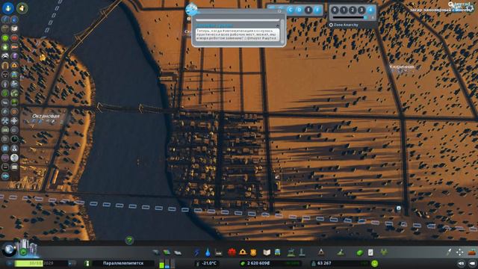Click the crossed wrench tools sidebar icon
The height and width of the screenshot is (269, 478).
pos(5,121)
